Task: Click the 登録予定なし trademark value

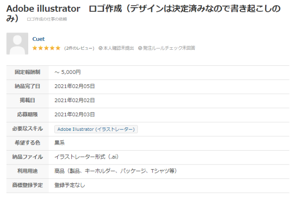Action: tap(70, 185)
